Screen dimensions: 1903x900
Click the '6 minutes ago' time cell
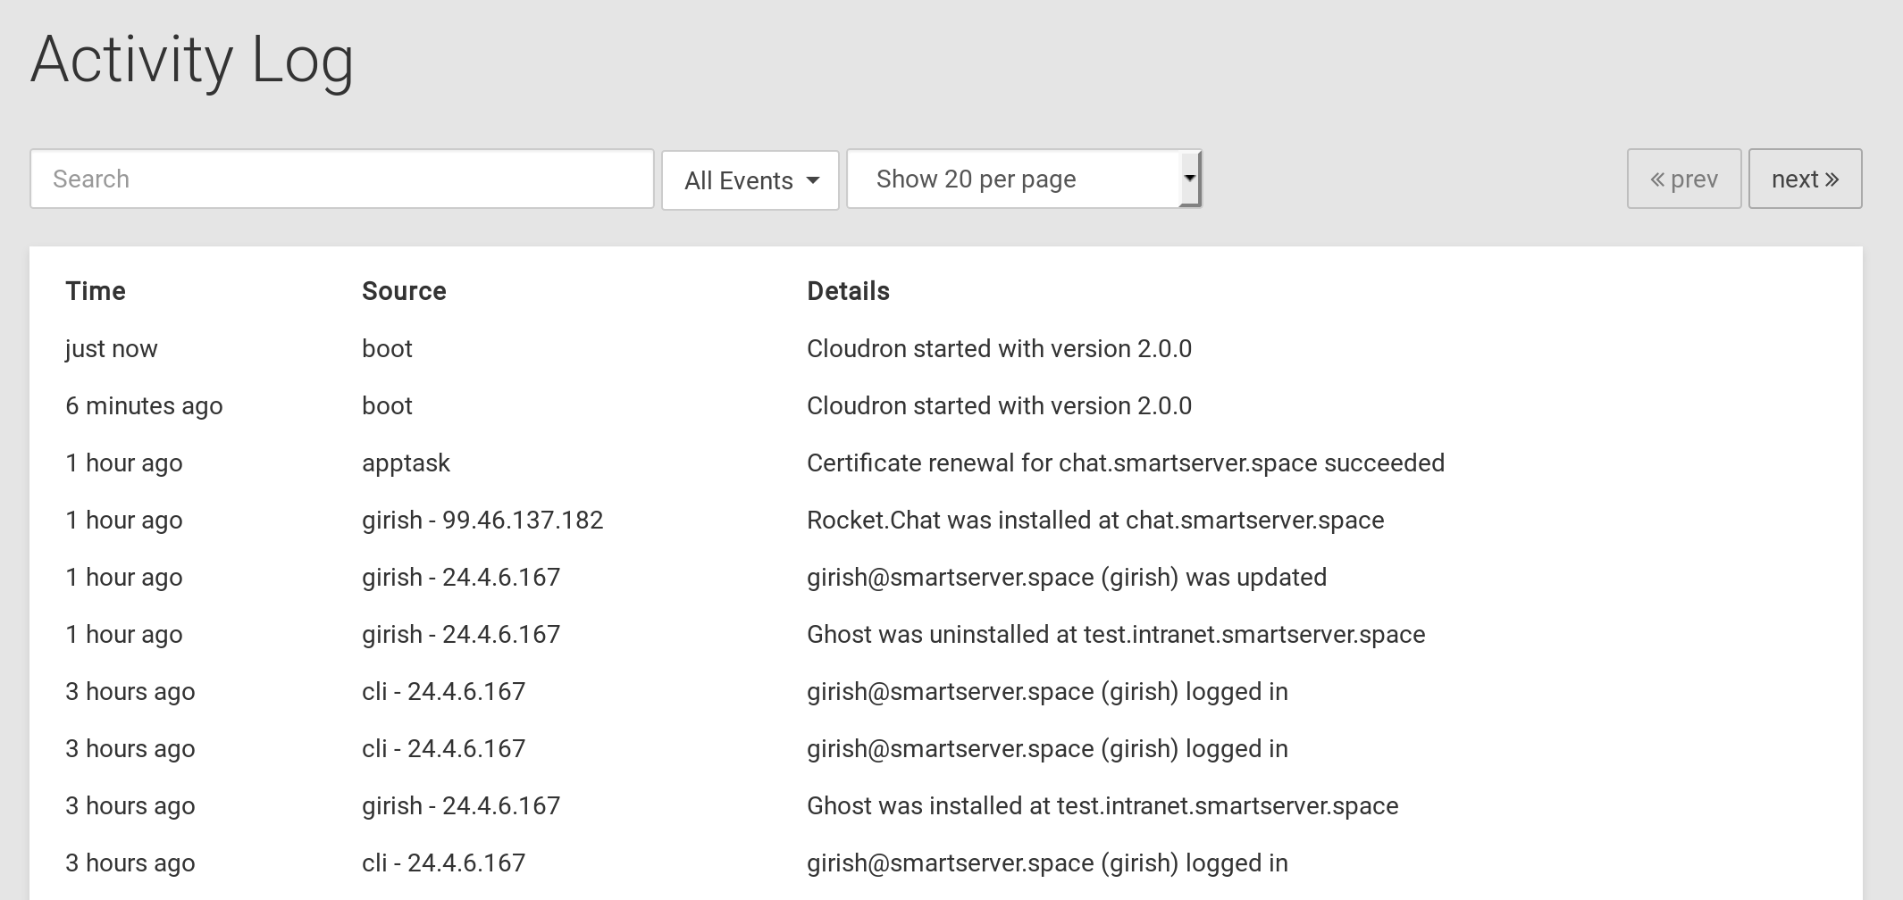point(144,405)
